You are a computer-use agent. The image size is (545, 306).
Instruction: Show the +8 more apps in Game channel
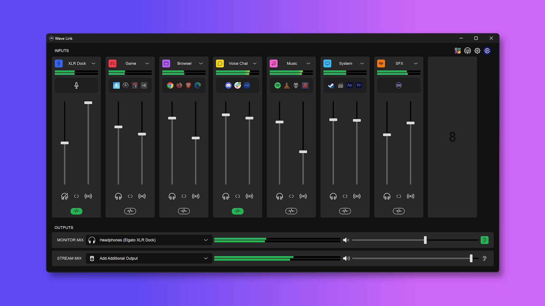[144, 85]
